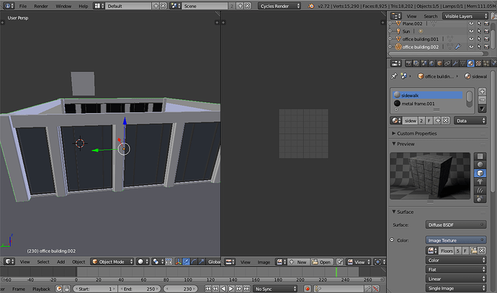Hide Sun lamp in viewport
The height and width of the screenshot is (293, 497).
(x=471, y=31)
